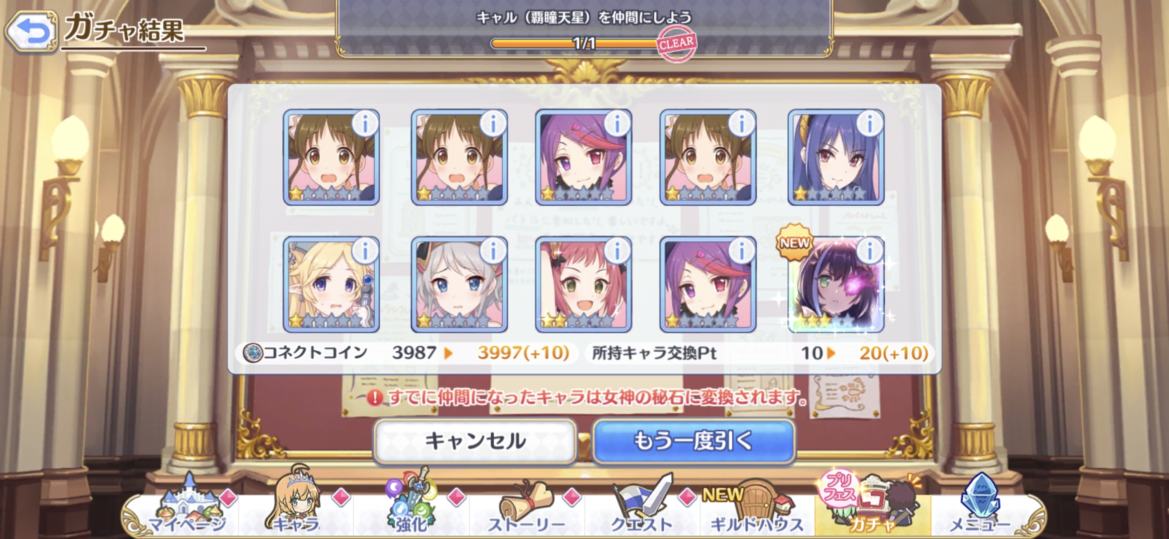
Task: Switch to the ストーリー tab
Action: click(527, 505)
